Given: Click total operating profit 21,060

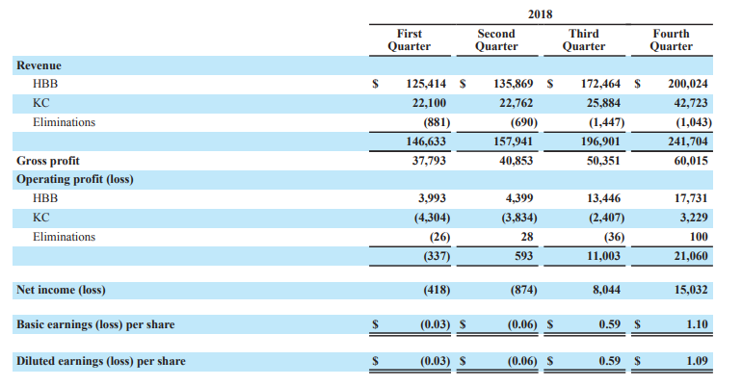Looking at the screenshot, I should (x=690, y=256).
